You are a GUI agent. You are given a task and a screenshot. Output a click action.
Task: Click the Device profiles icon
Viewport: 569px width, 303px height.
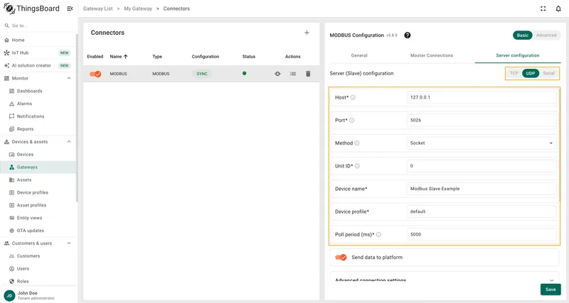11,192
